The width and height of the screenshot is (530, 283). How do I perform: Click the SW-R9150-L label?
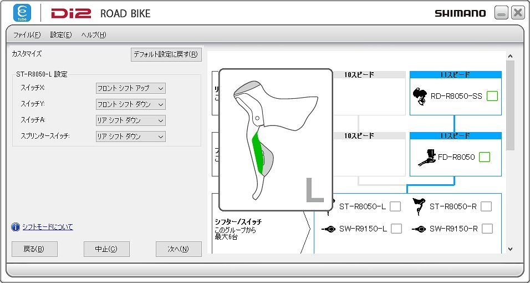point(363,229)
